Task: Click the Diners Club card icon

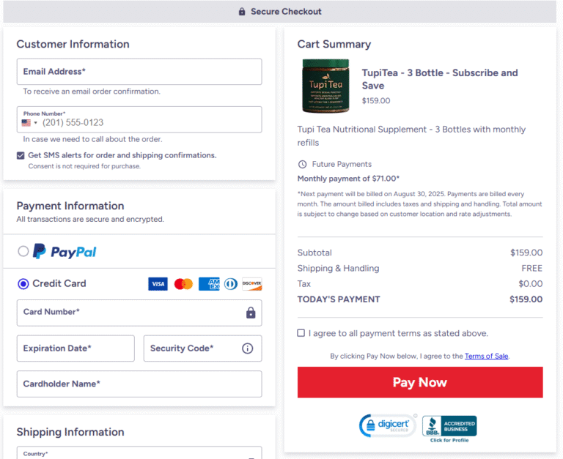Action: (231, 284)
